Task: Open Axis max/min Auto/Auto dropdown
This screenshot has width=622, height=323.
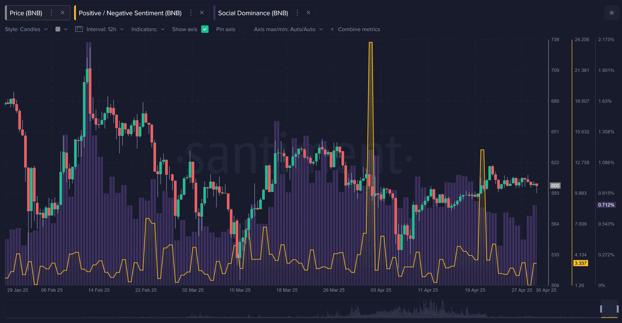Action: point(288,29)
